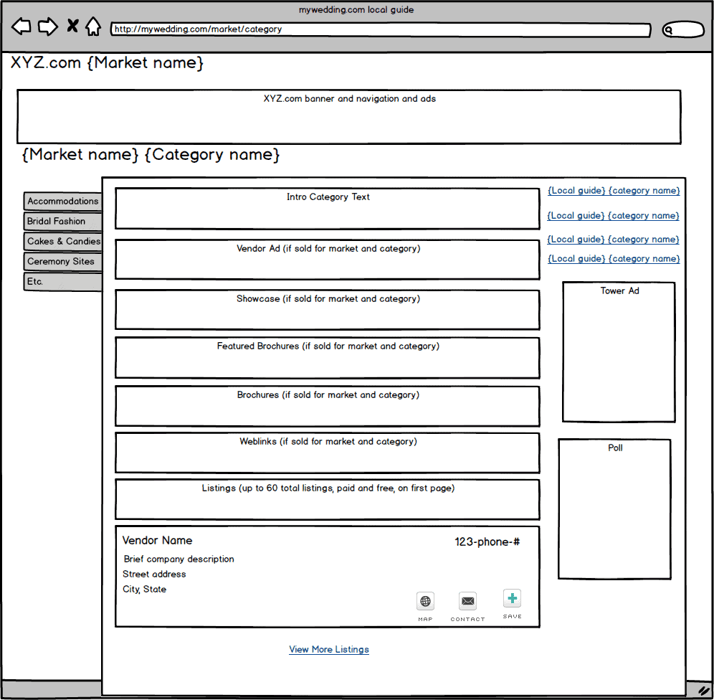Click the Tower Ad box
Screen dimensions: 714x700
point(619,353)
